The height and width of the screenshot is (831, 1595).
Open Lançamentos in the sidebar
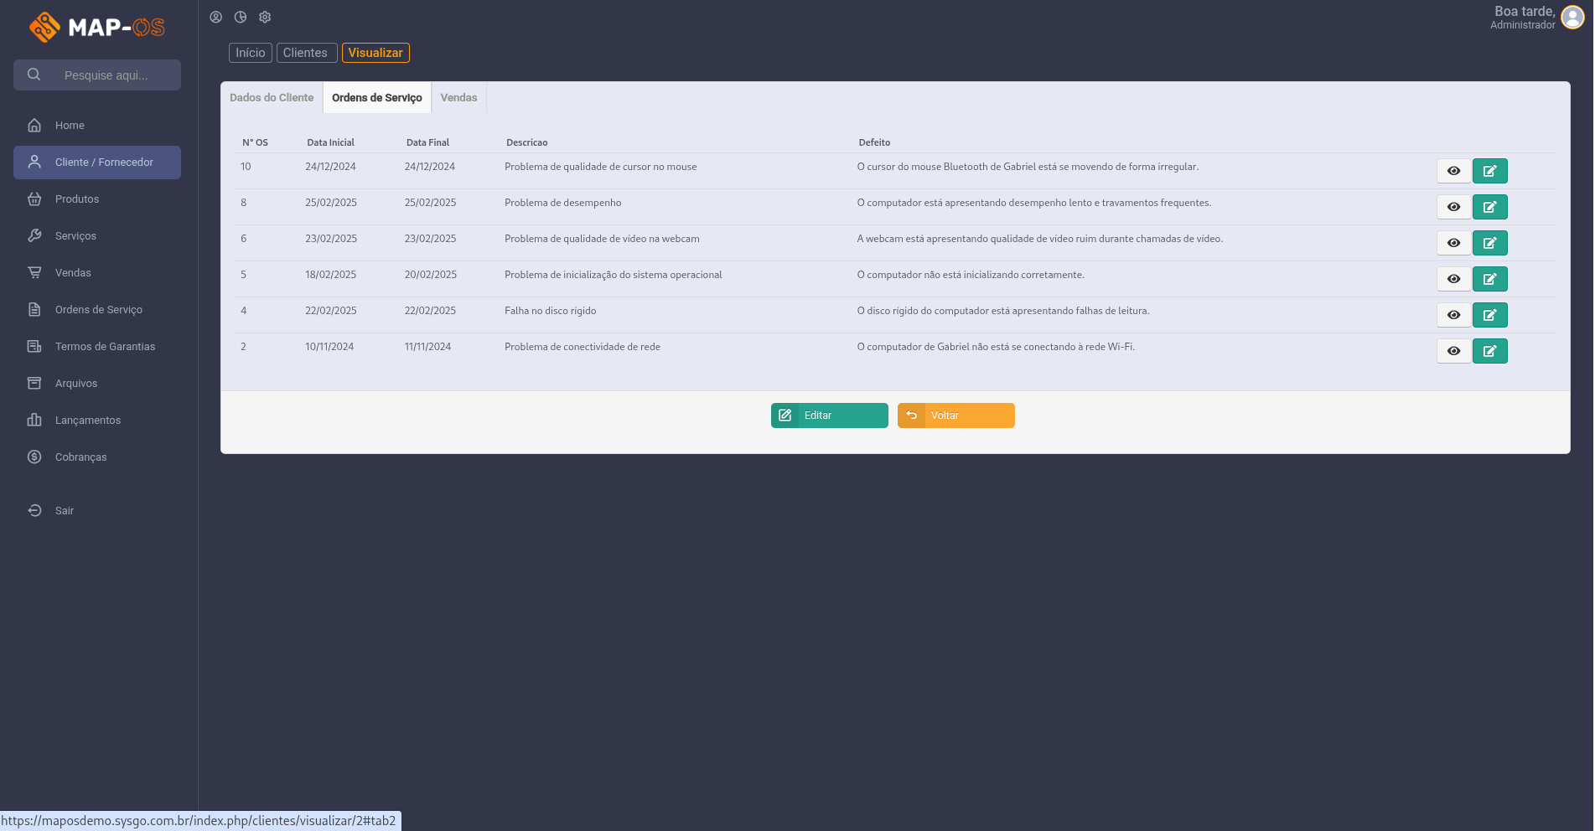coord(97,421)
